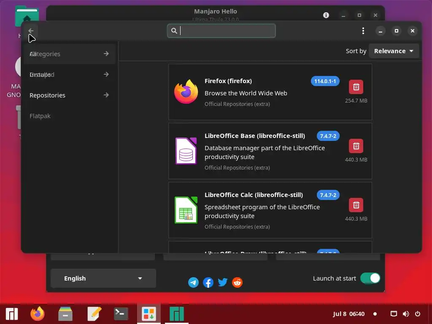
Task: Open Facebook link in Manjaro Hello
Action: click(x=208, y=282)
